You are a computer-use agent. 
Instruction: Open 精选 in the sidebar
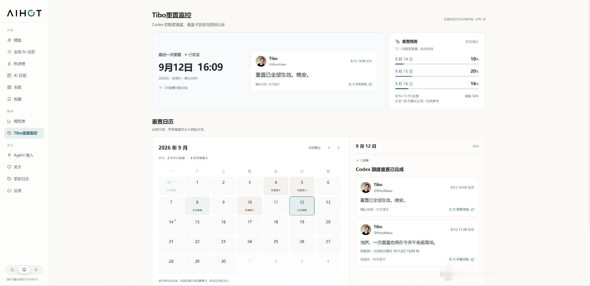pyautogui.click(x=24, y=40)
